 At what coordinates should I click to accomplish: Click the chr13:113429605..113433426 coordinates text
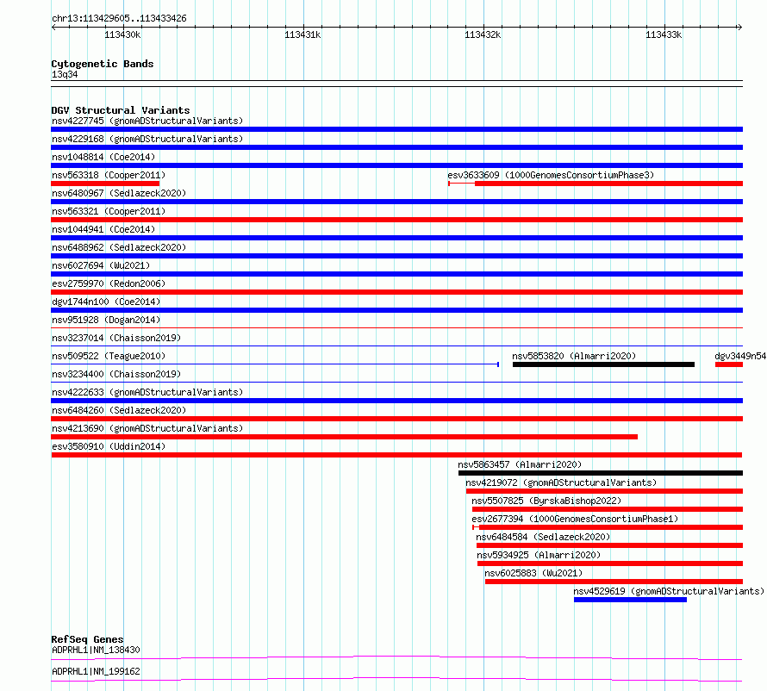[119, 18]
